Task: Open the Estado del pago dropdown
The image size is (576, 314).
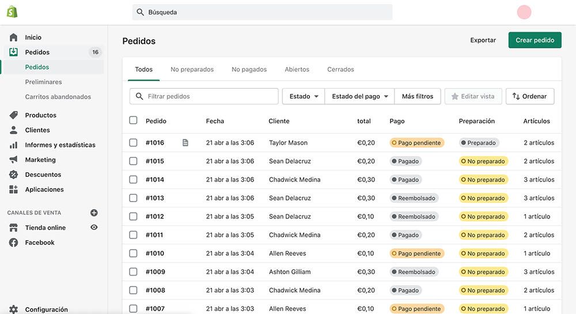Action: click(359, 96)
